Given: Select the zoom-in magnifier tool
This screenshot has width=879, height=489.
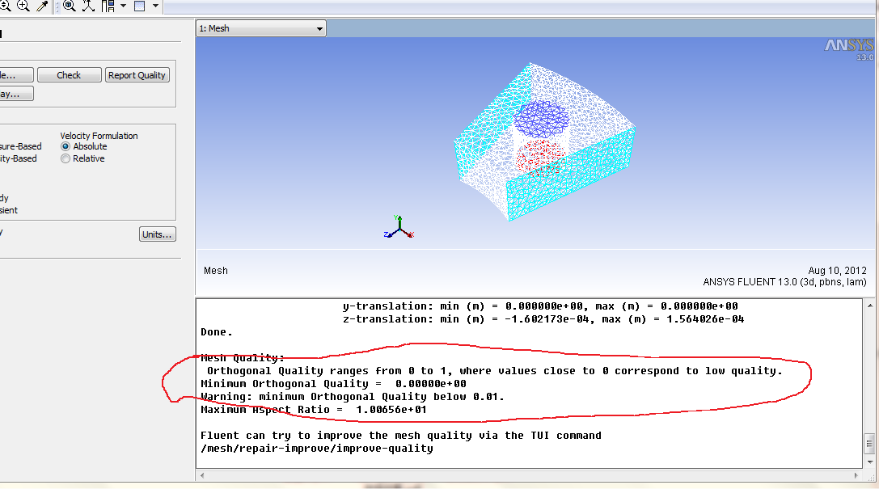Looking at the screenshot, I should click(x=23, y=6).
